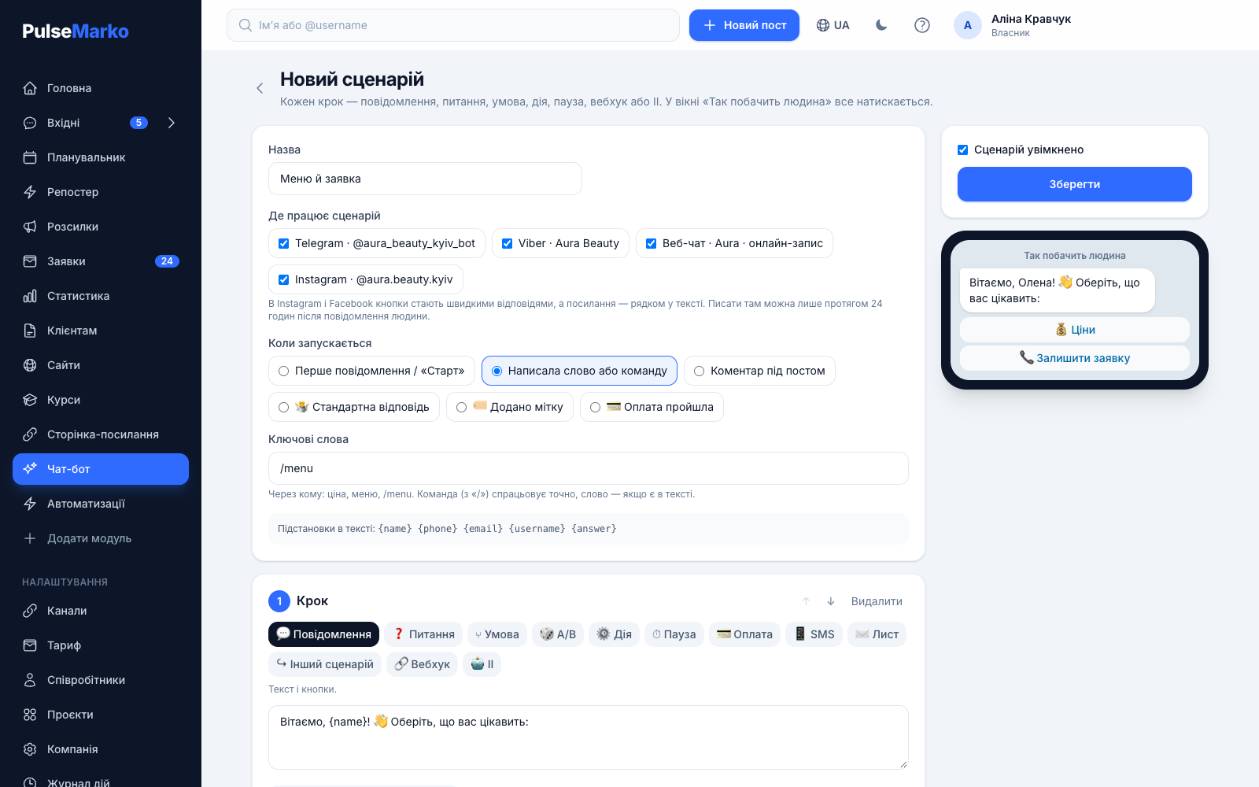Focus Ключові слова /menu field
Viewport: 1259px width, 787px height.
point(589,468)
